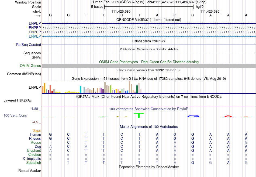256x177 pixels.
Task: Click the Sequences track label
Action: (x=32, y=53)
